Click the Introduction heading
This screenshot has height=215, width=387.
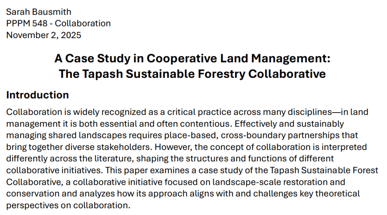pyautogui.click(x=37, y=95)
